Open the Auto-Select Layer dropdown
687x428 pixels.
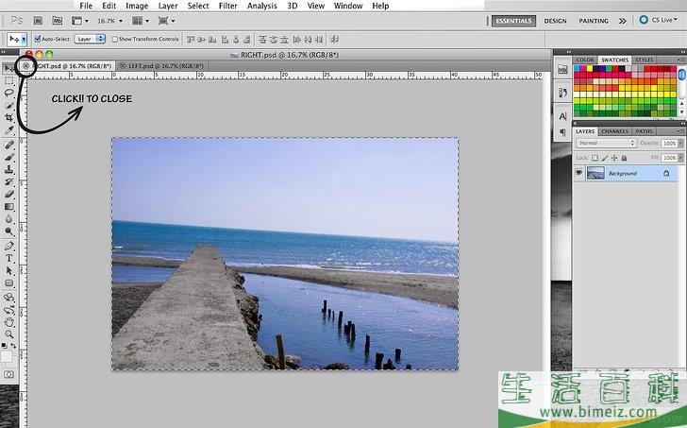tap(91, 40)
